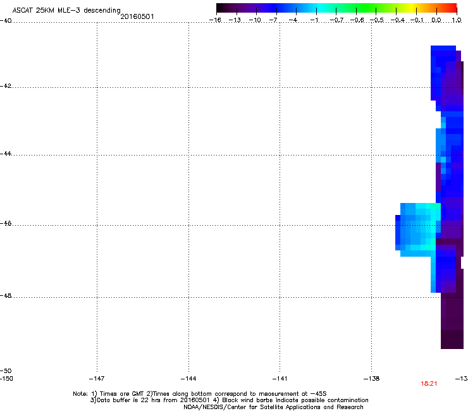Click the note line about Times are GMT

(200, 394)
